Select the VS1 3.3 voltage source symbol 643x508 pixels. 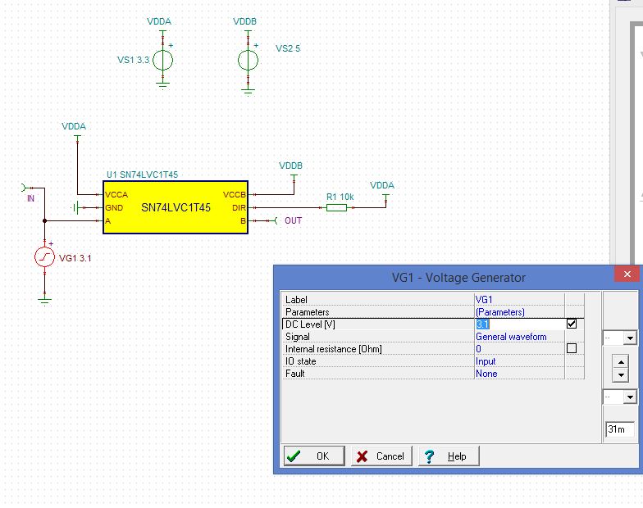pyautogui.click(x=162, y=61)
